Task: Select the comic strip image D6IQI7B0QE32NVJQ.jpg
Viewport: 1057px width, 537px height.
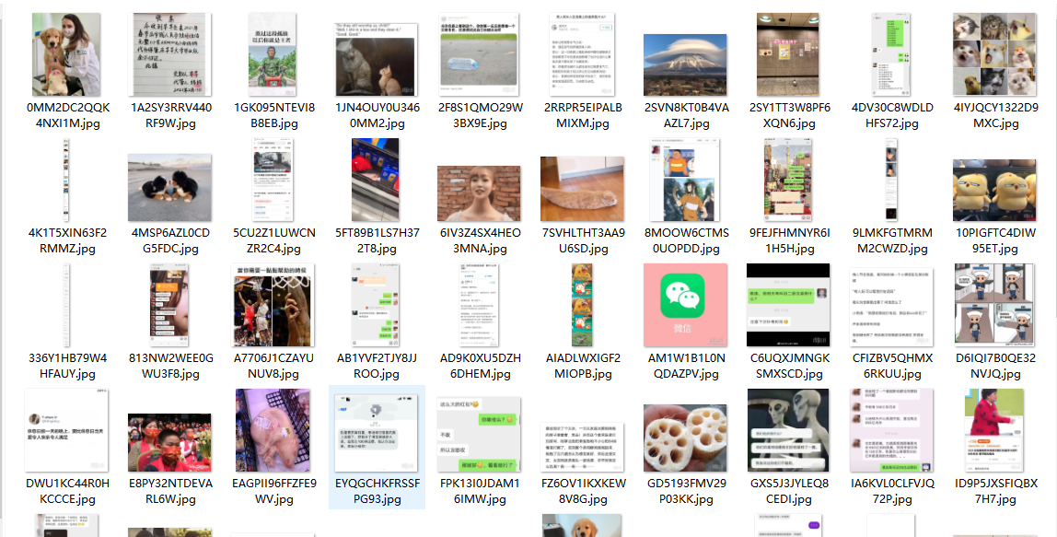Action: tap(995, 305)
